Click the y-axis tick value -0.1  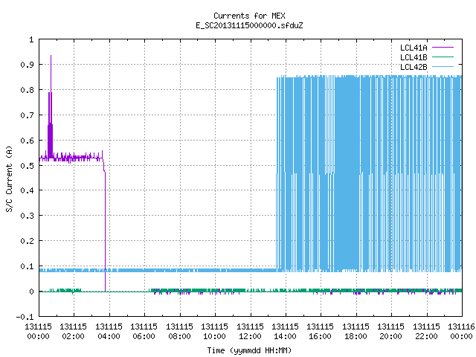pyautogui.click(x=25, y=317)
